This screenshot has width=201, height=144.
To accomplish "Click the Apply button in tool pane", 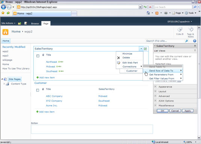I will (187, 111).
